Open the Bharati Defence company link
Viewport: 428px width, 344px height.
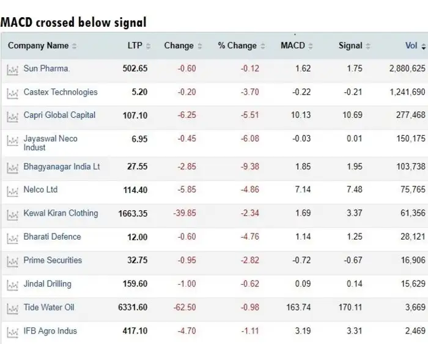pos(52,237)
